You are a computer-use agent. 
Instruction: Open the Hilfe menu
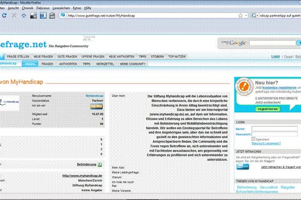point(87,8)
